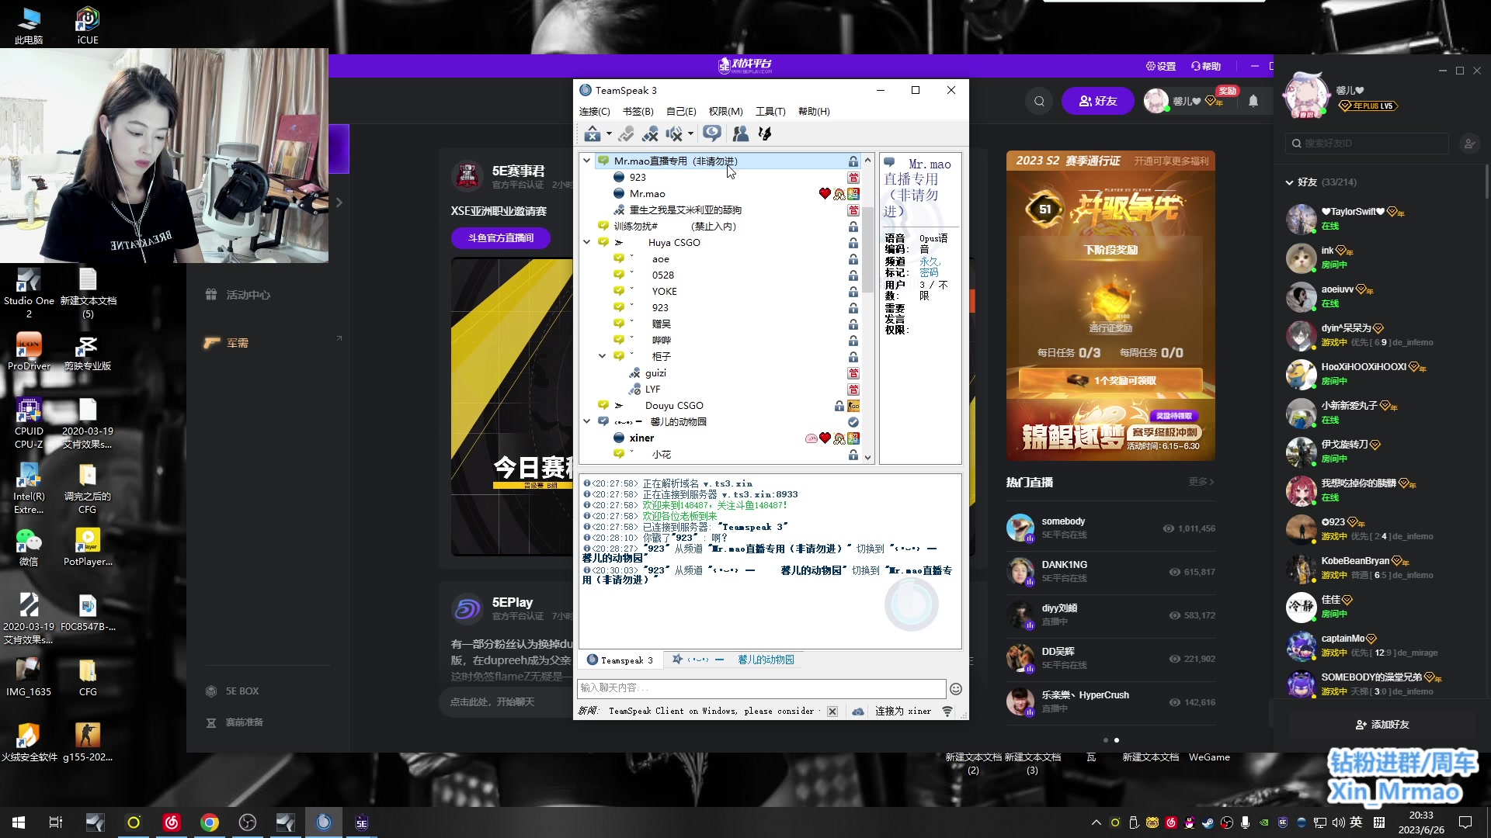Open the 微信 desktop shortcut
1491x838 pixels.
(29, 546)
